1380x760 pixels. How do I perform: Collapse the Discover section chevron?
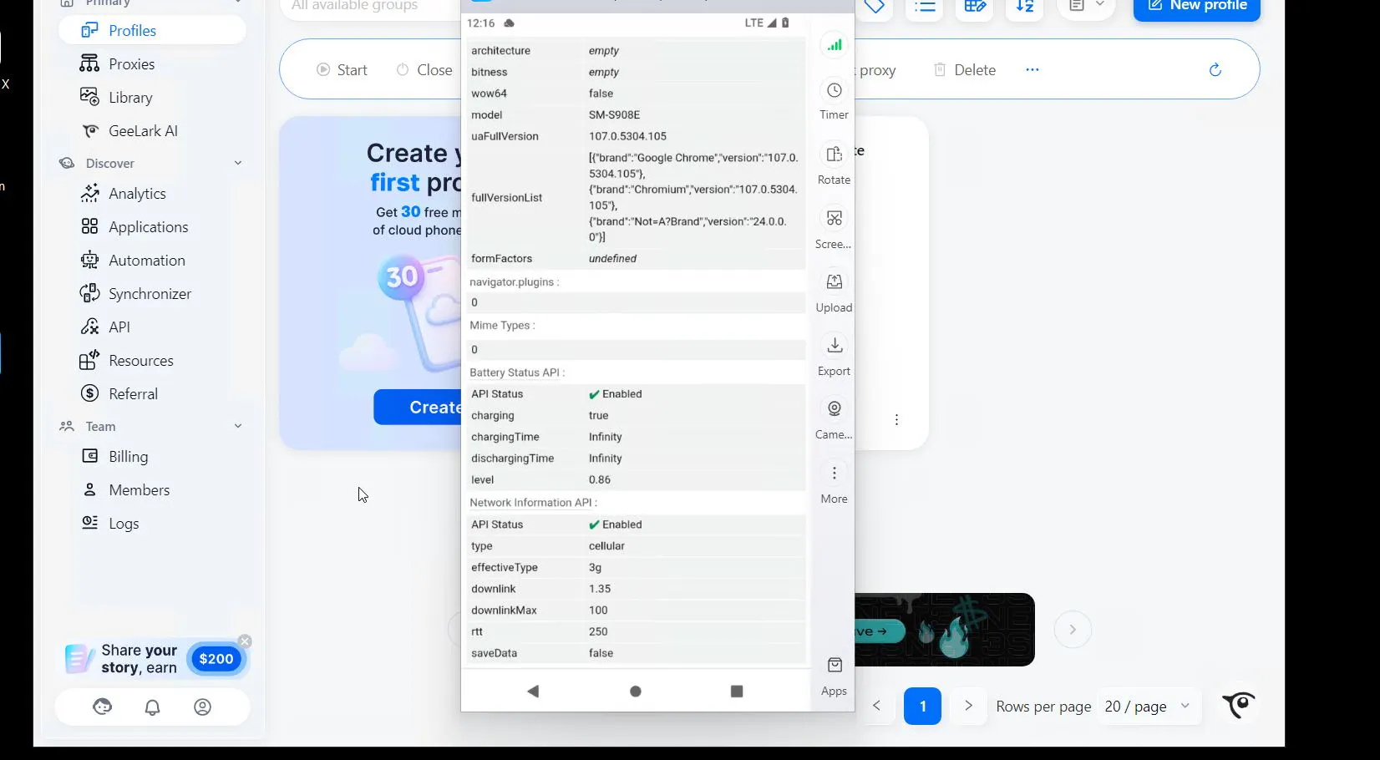pos(238,164)
